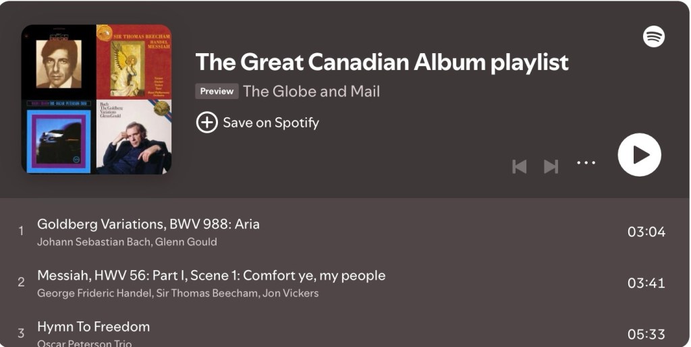
Task: Click the playlist album cover collage
Action: coord(96,99)
